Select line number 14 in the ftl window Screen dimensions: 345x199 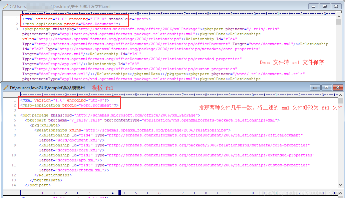pos(14,185)
